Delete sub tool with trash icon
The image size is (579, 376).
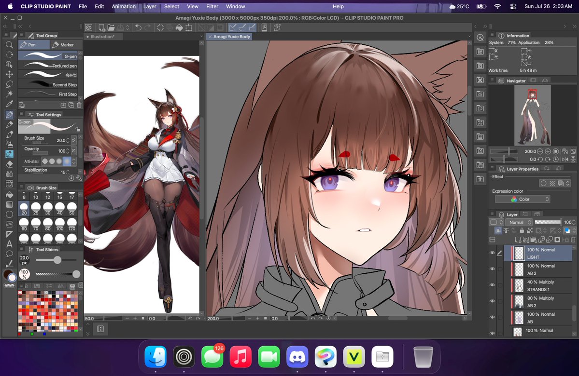click(x=79, y=105)
